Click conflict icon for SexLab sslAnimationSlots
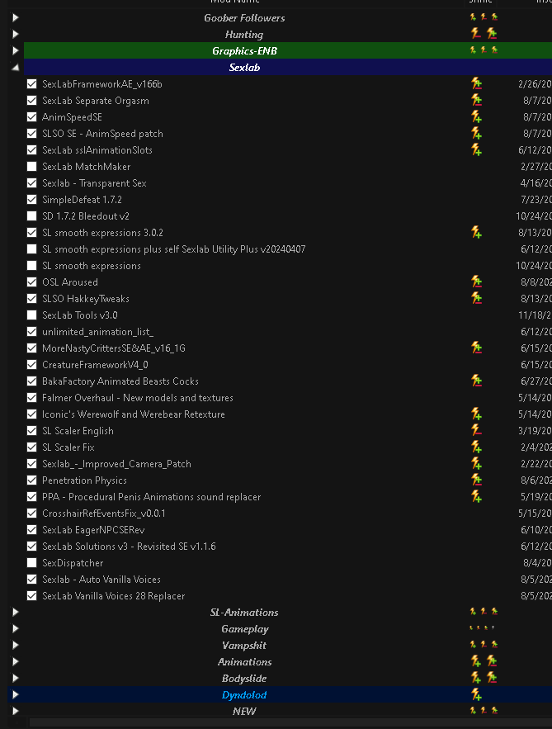 point(476,149)
